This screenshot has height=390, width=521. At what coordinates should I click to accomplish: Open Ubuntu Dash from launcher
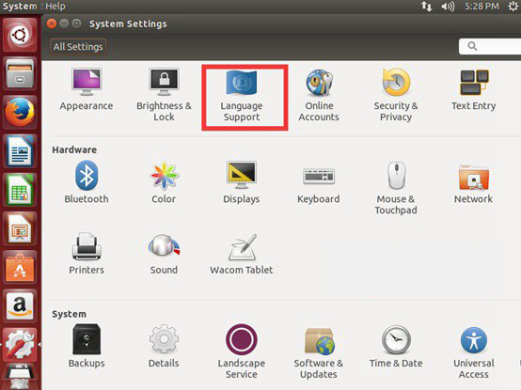pyautogui.click(x=20, y=35)
